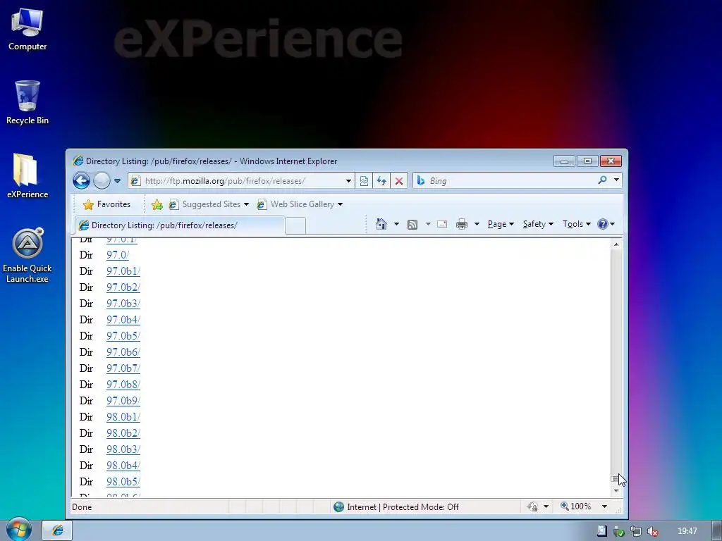This screenshot has width=722, height=541.
Task: Click the 100% zoom level button
Action: 575,506
